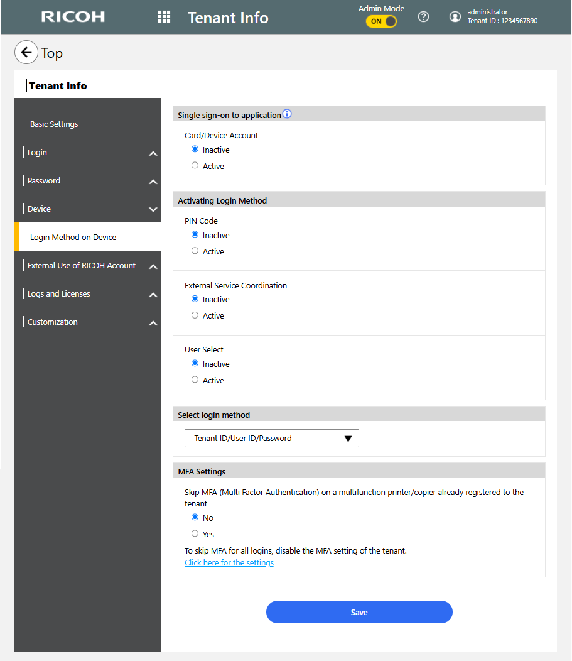The image size is (572, 661).
Task: Select Active for External Service Coordination
Action: pos(195,315)
